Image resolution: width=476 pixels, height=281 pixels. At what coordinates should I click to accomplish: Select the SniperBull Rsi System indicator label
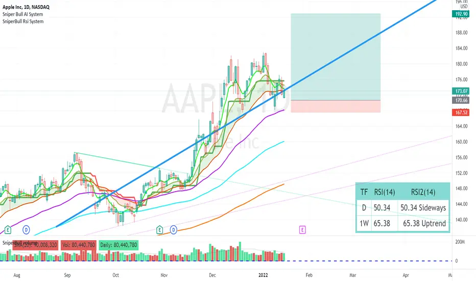click(x=23, y=21)
